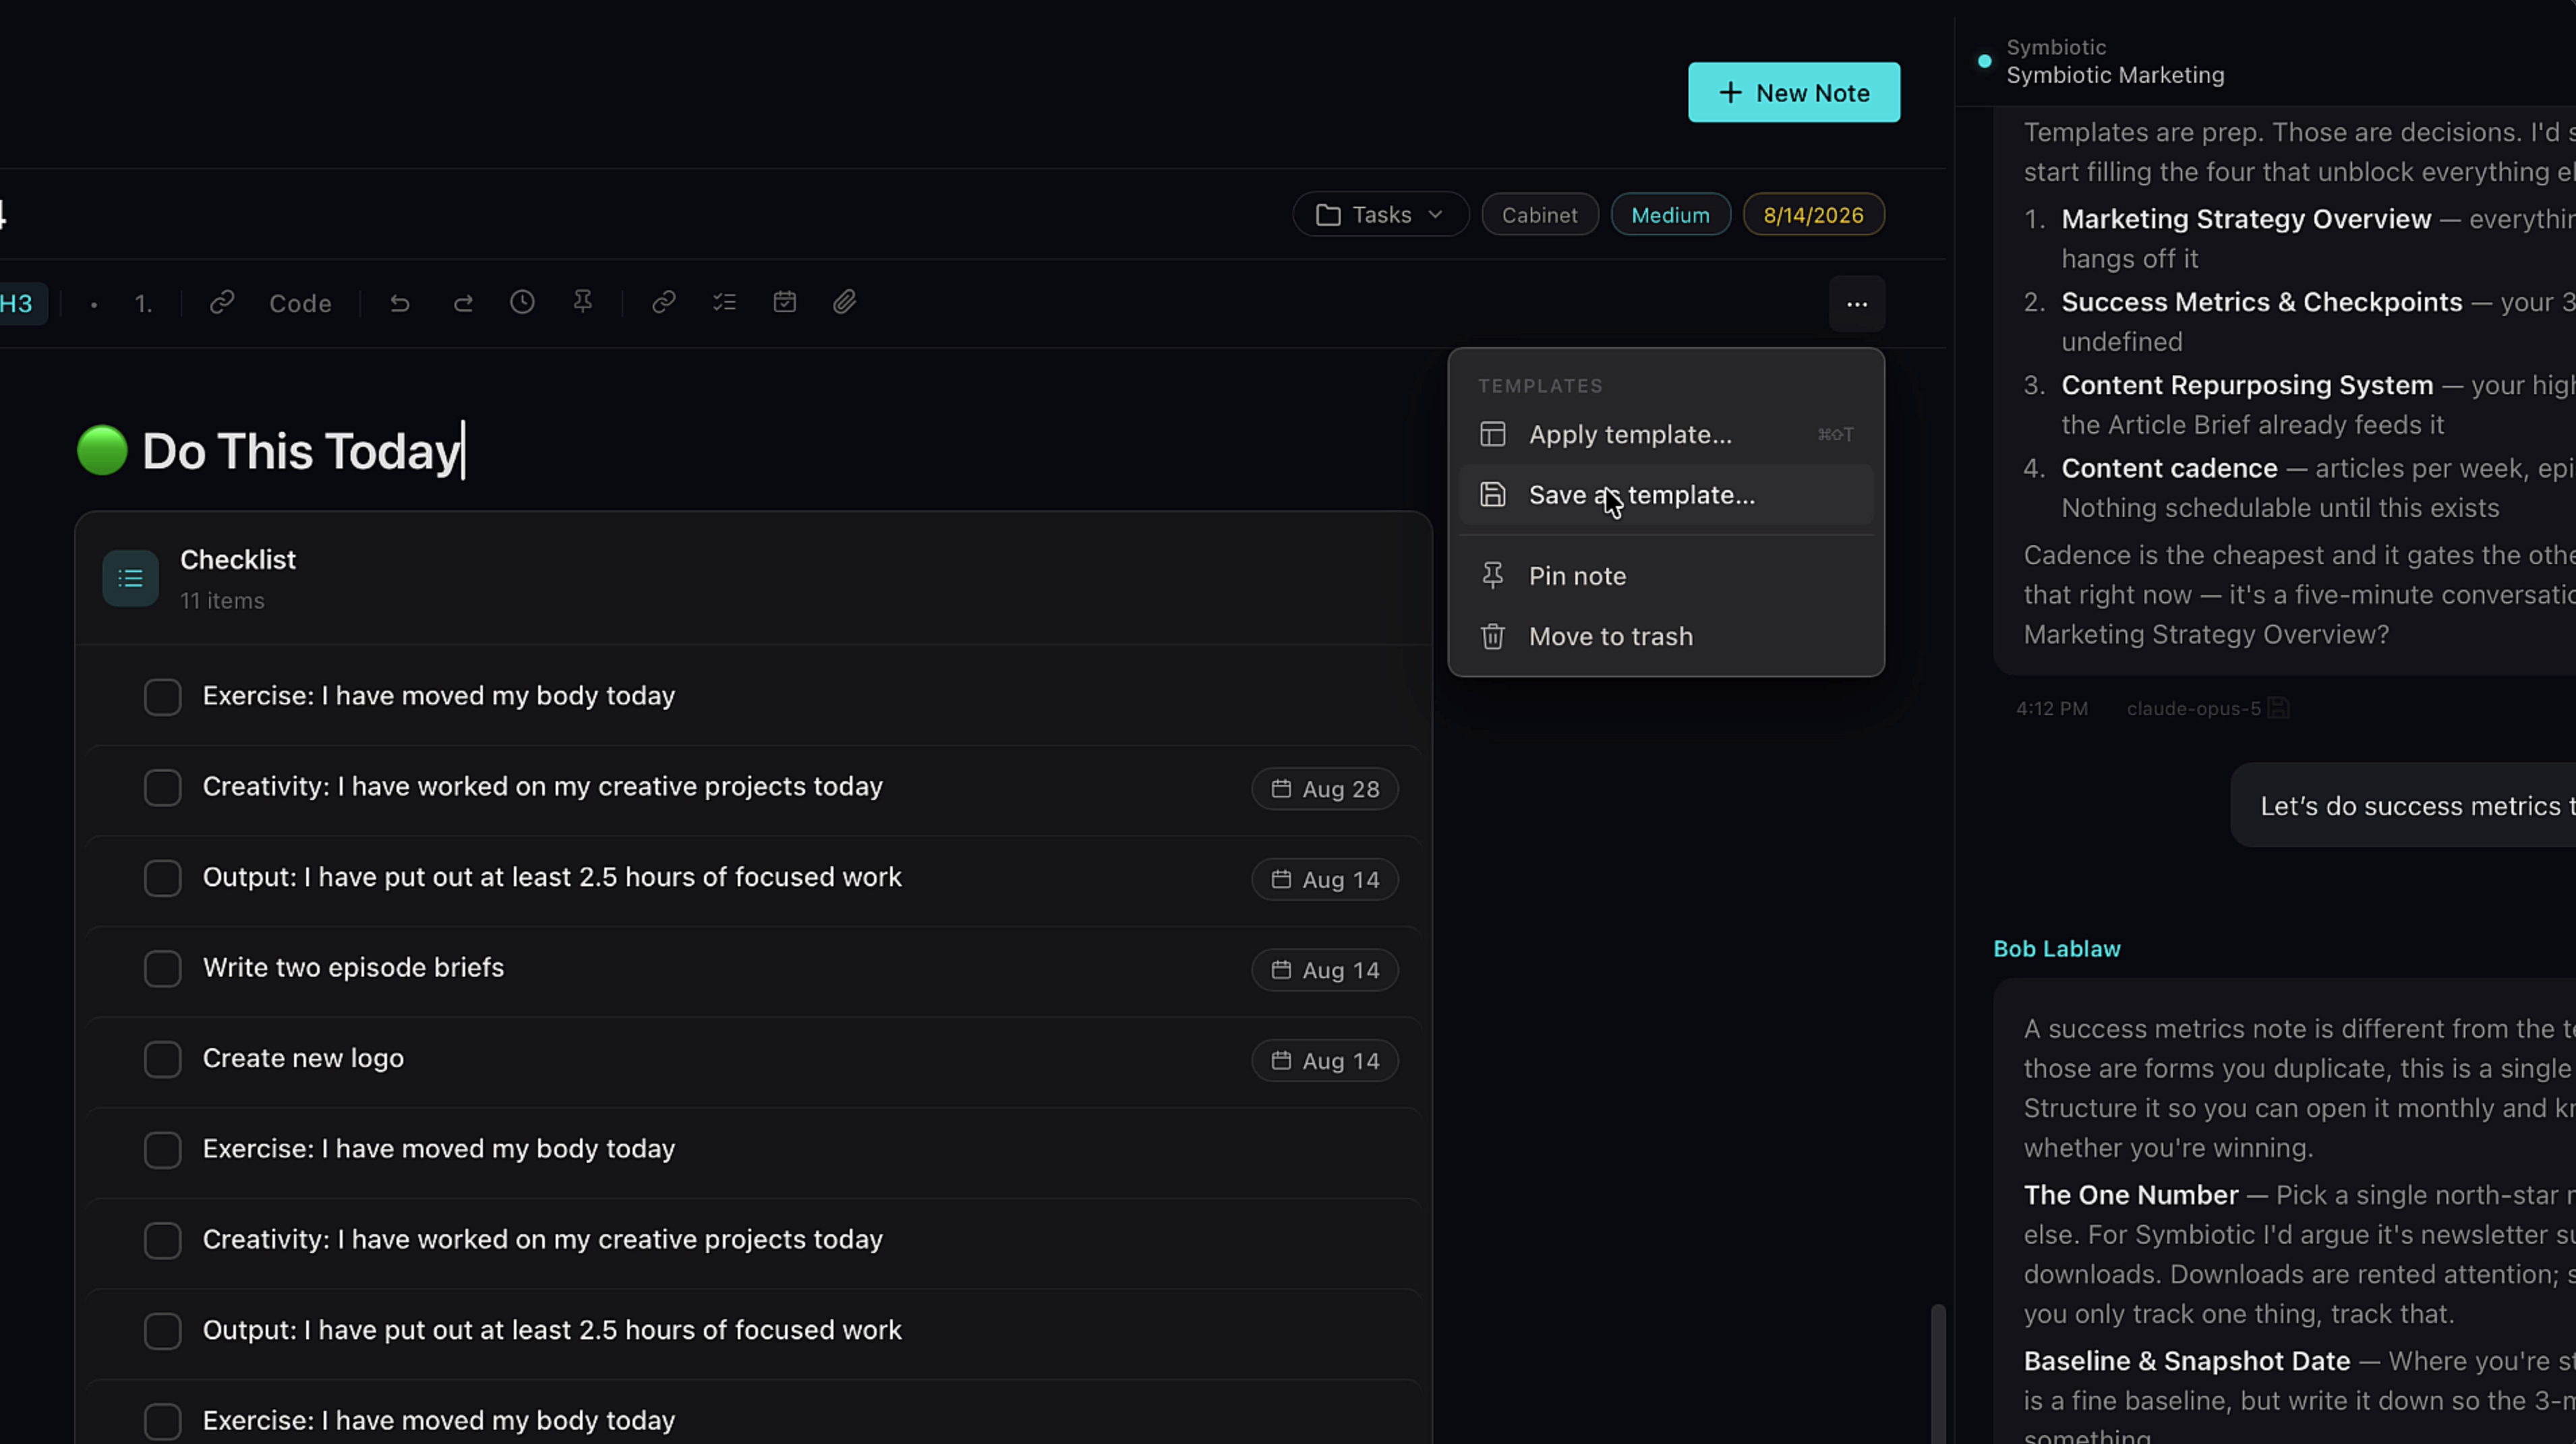The width and height of the screenshot is (2576, 1444).
Task: Insert numbered list from toolbar
Action: 143,304
